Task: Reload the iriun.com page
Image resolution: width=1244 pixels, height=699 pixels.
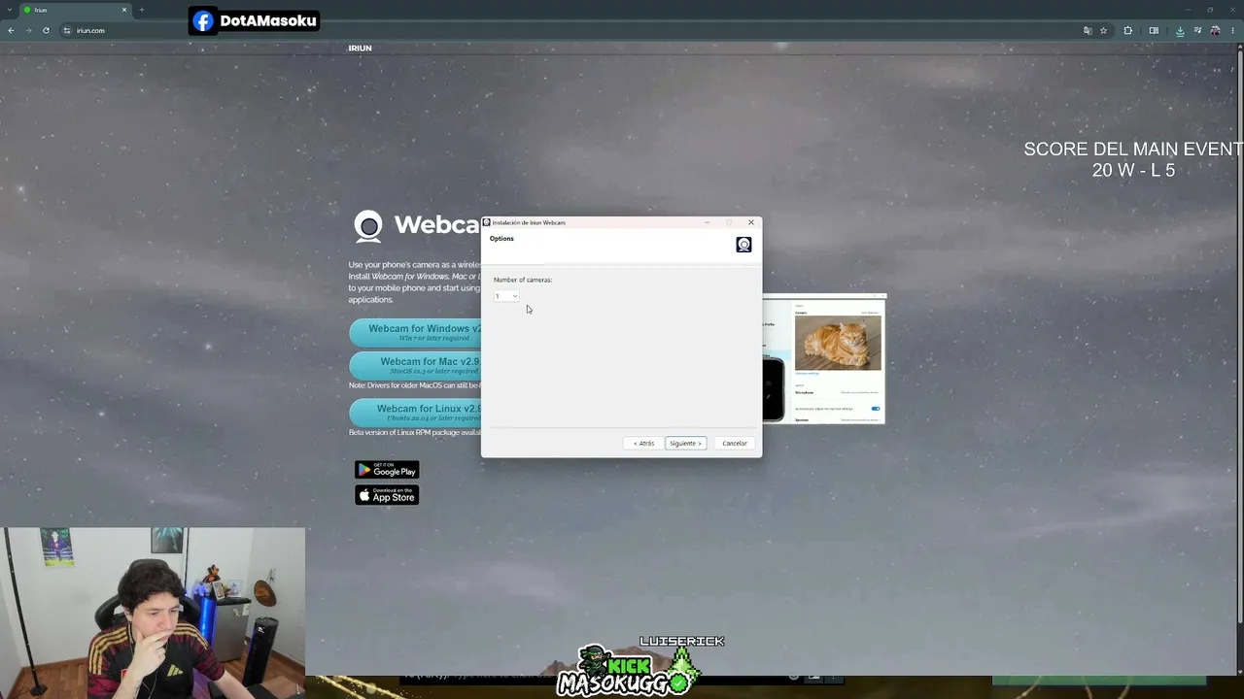Action: pyautogui.click(x=46, y=30)
